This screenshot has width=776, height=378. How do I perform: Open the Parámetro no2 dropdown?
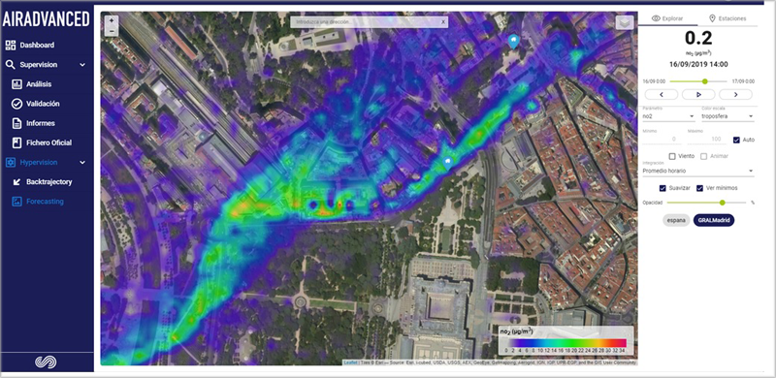(x=668, y=116)
